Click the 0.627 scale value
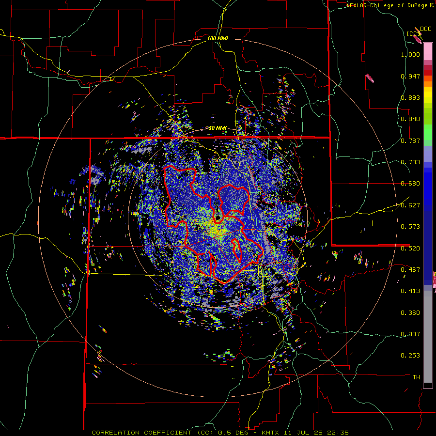436x436 pixels. click(410, 205)
